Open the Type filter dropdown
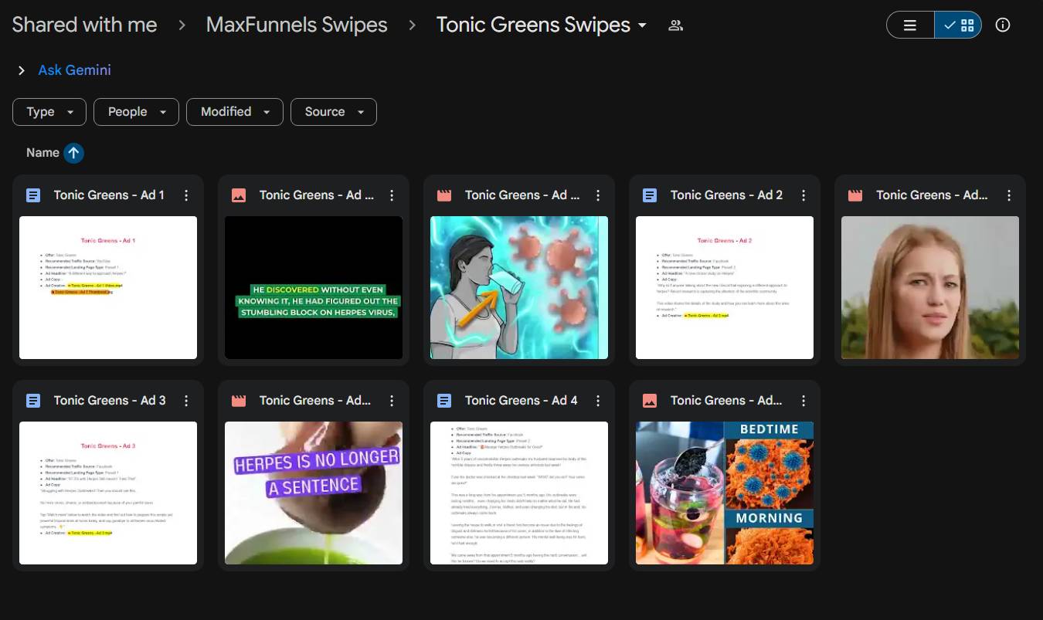 click(49, 112)
